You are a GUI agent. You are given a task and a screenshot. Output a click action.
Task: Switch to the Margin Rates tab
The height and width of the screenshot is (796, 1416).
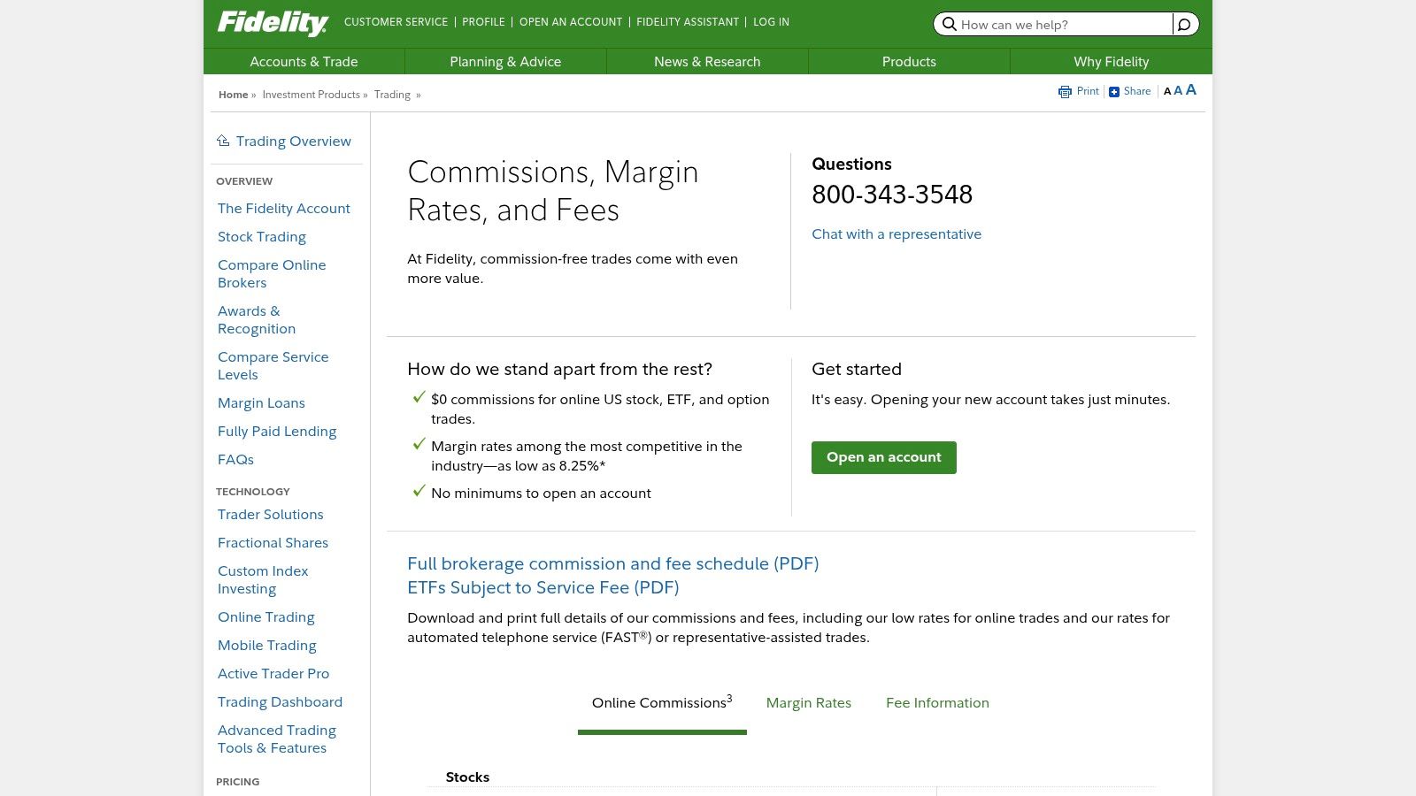point(809,702)
